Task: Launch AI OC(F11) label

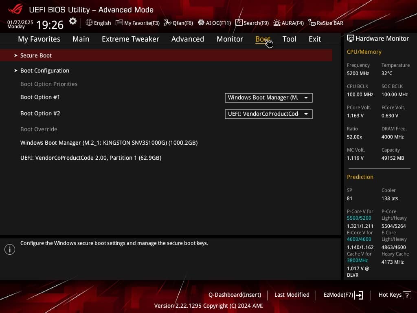Action: pyautogui.click(x=218, y=23)
